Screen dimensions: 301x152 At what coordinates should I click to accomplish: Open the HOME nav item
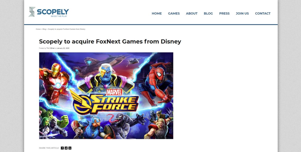[x=157, y=14]
